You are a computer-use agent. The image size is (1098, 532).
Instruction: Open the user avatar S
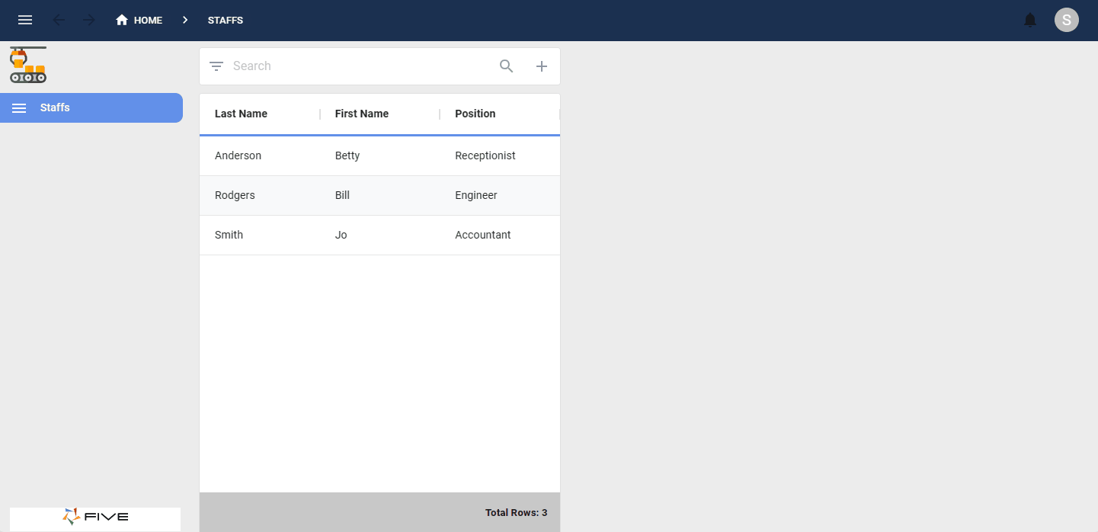tap(1067, 20)
